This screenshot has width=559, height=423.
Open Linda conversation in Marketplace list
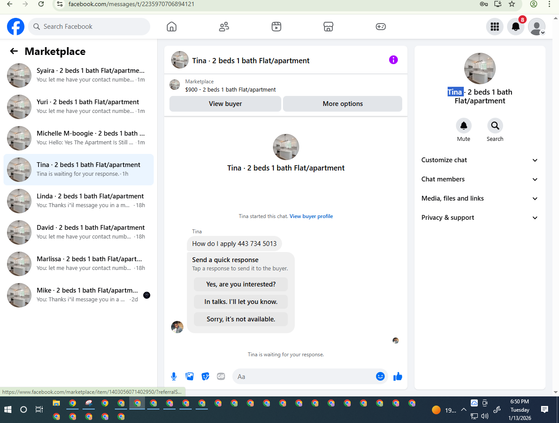[79, 201]
